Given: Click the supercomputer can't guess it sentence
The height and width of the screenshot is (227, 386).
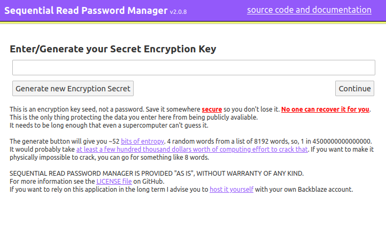Looking at the screenshot, I should [109, 126].
